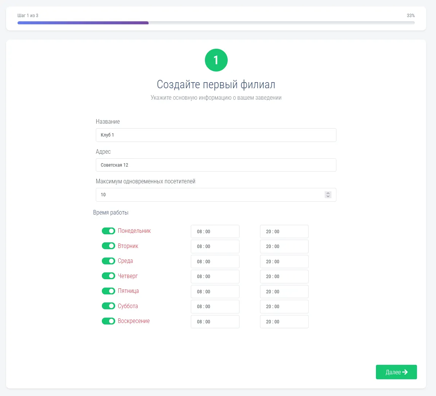Disable the Воскресенье working day toggle
This screenshot has height=396, width=436.
(108, 321)
